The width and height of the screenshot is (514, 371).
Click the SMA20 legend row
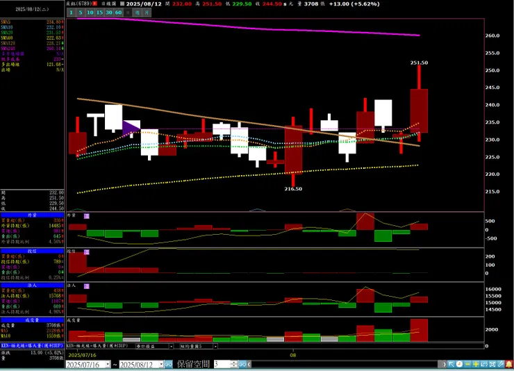32,33
